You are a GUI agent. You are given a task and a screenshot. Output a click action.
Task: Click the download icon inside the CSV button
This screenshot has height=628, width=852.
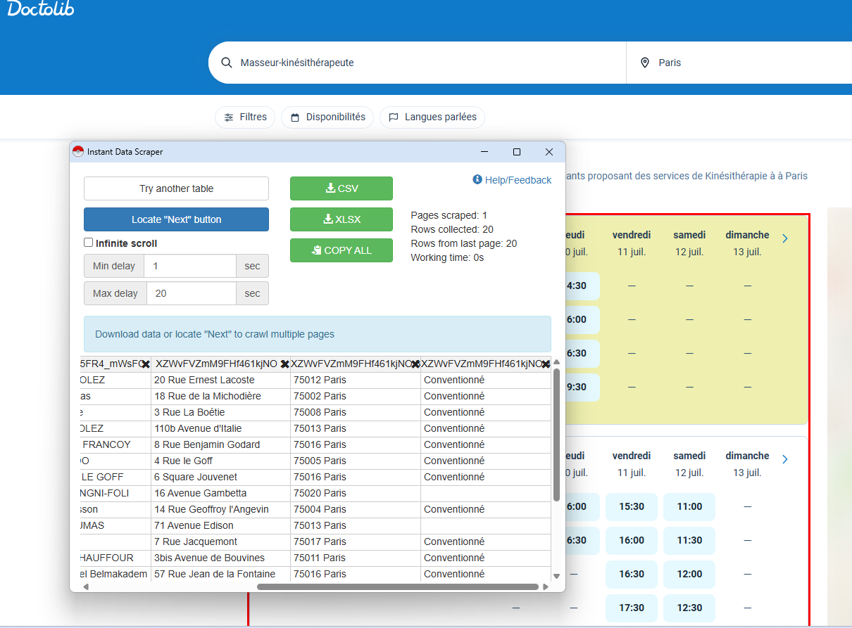click(330, 188)
